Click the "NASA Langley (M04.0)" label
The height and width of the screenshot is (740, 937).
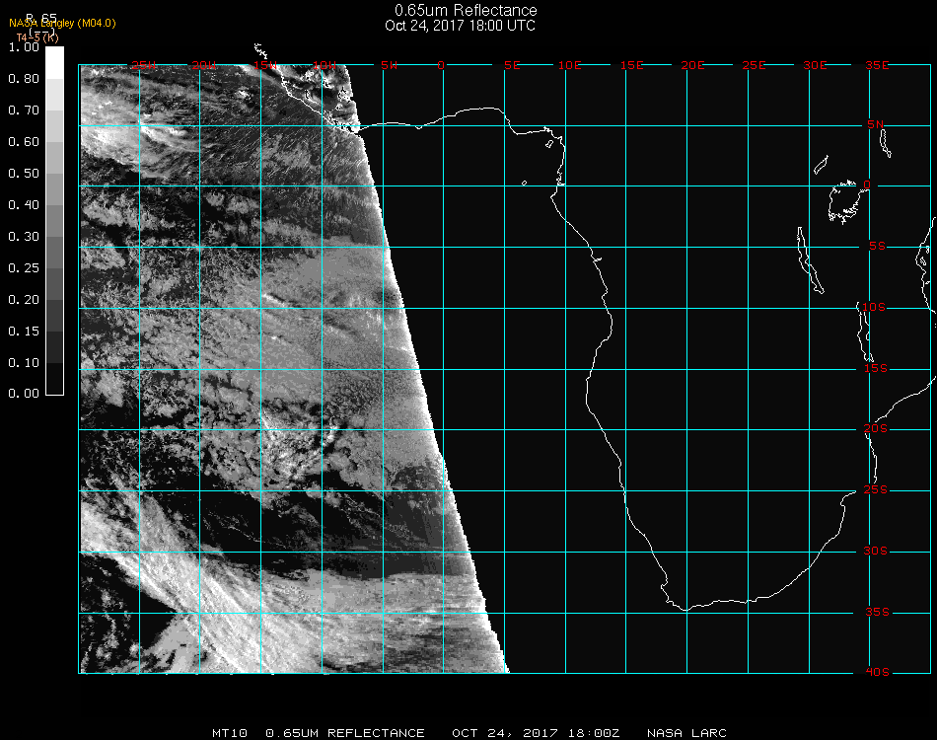[62, 24]
